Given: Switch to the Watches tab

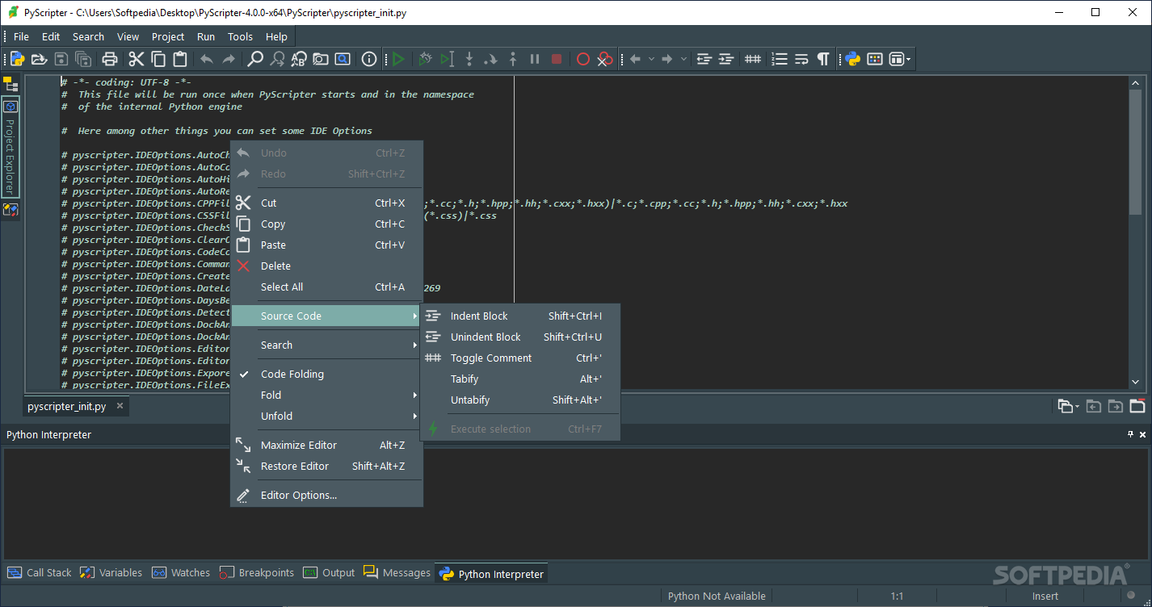Looking at the screenshot, I should (181, 572).
